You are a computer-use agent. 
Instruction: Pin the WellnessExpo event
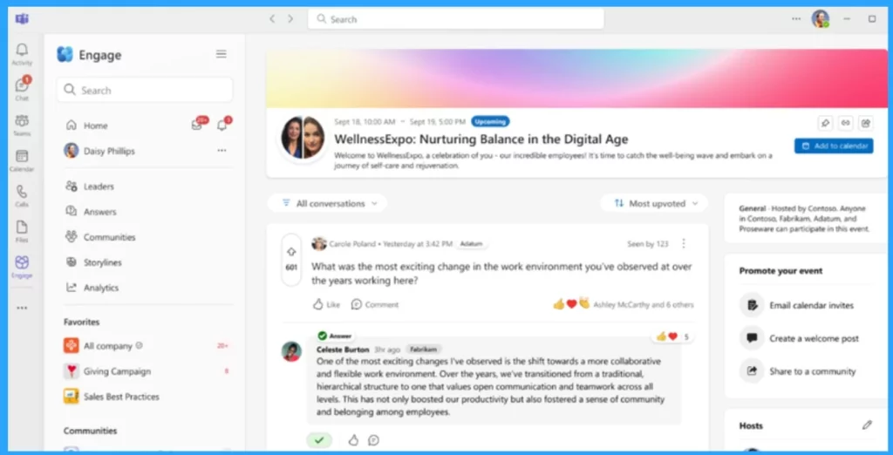[x=824, y=122]
